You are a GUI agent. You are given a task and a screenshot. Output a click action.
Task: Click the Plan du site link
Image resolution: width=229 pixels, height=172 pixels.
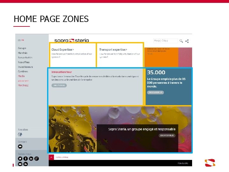tap(183, 163)
